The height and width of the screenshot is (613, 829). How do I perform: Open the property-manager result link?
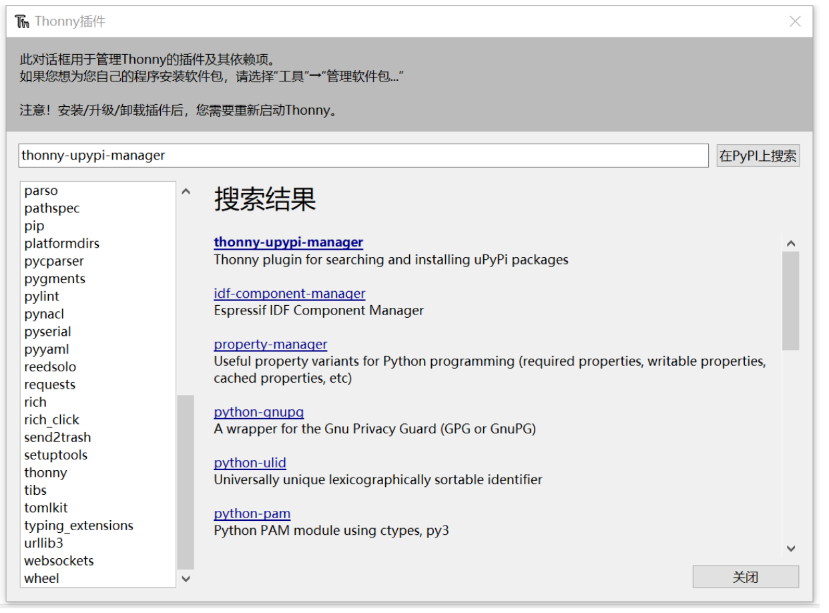click(x=270, y=345)
